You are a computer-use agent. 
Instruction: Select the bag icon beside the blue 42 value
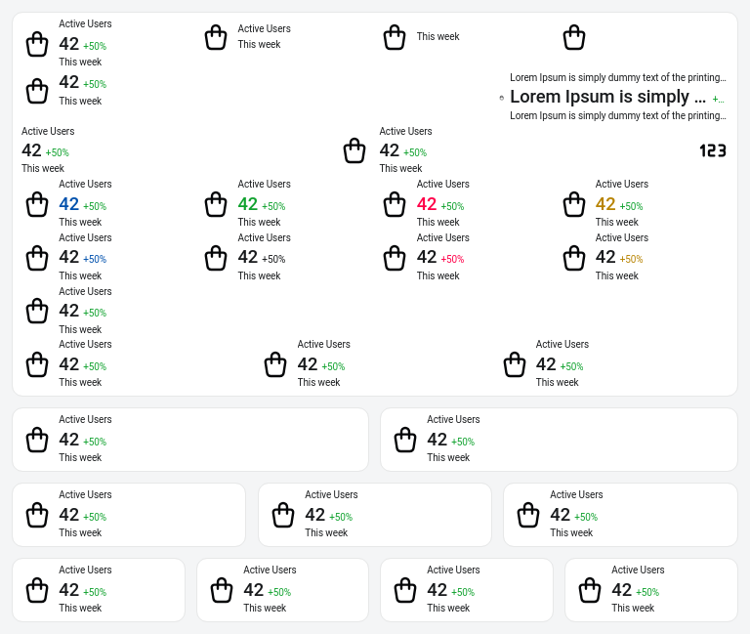[37, 204]
